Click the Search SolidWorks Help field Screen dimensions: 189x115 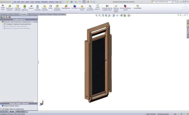163,2
